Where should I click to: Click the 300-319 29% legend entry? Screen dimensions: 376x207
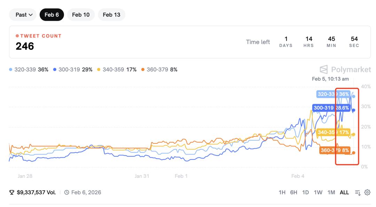pyautogui.click(x=73, y=70)
